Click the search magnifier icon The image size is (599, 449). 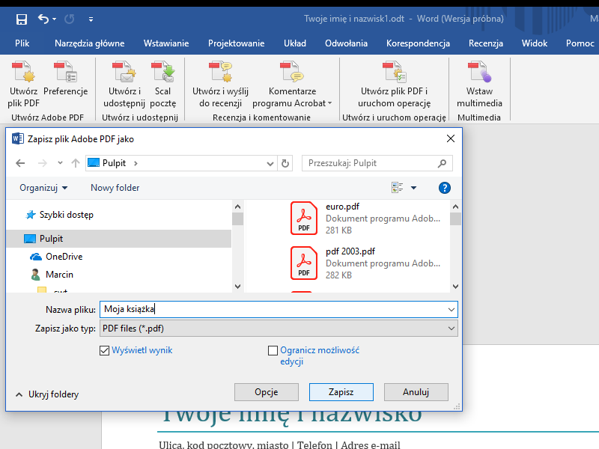442,163
